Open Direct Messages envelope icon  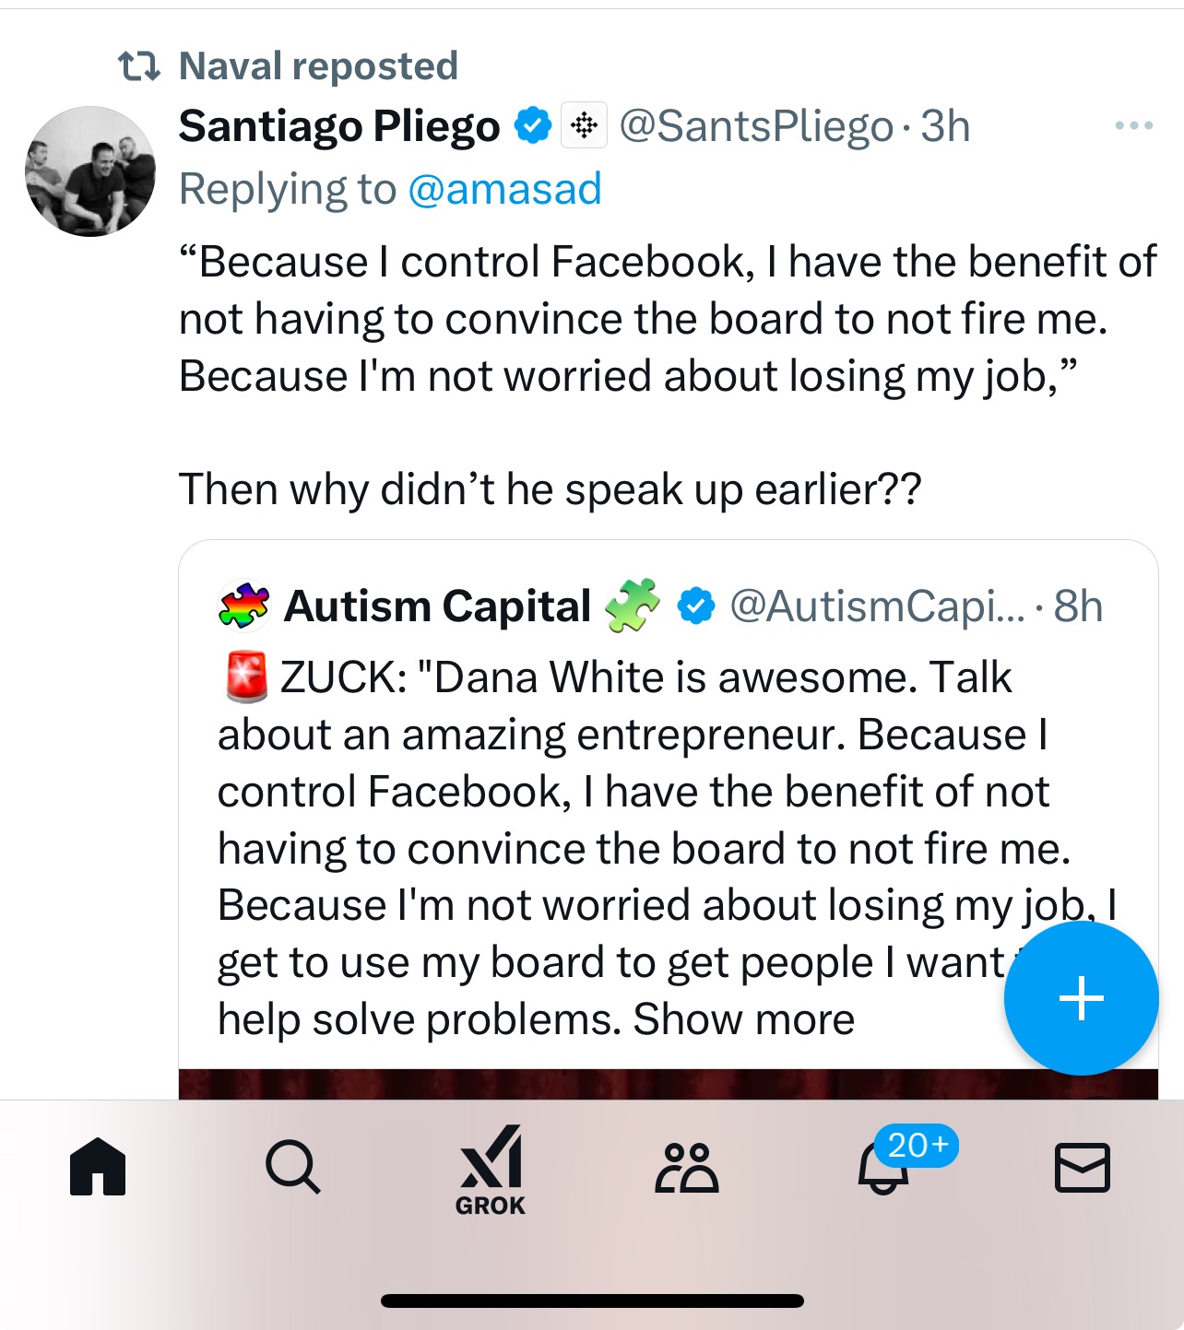pos(1082,1167)
